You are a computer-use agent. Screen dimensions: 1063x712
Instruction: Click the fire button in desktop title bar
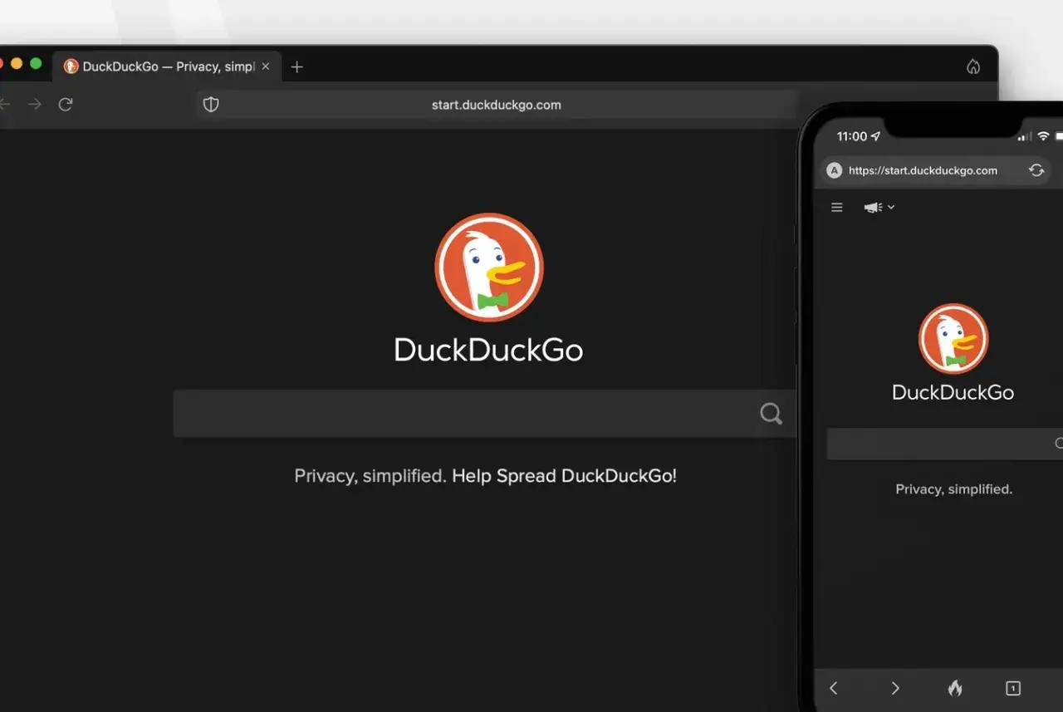coord(973,66)
